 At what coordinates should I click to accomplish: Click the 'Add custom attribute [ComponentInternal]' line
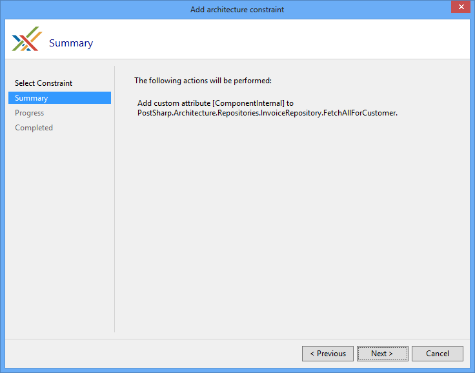click(216, 103)
